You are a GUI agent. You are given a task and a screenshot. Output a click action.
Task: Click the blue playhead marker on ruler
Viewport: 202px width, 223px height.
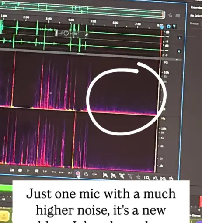point(161,27)
